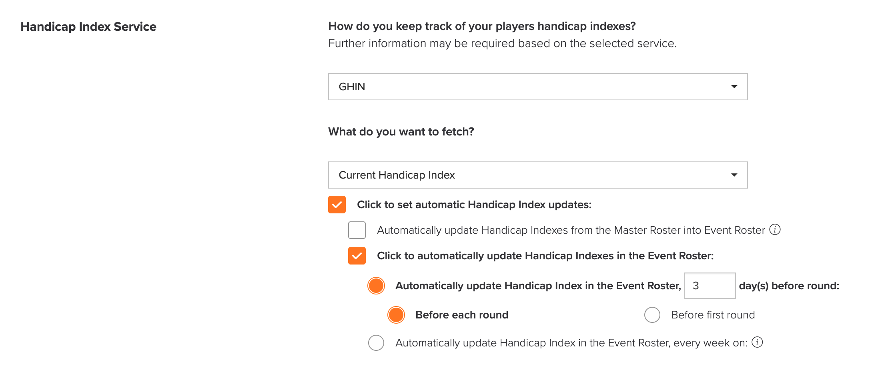Click the every week on option label
The height and width of the screenshot is (366, 874).
[x=571, y=343]
